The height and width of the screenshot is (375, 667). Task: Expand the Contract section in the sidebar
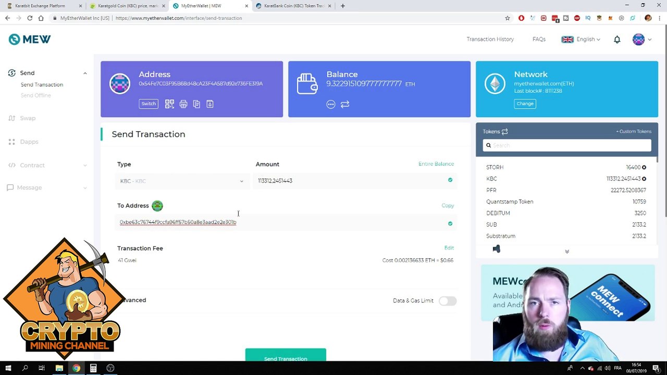point(85,166)
